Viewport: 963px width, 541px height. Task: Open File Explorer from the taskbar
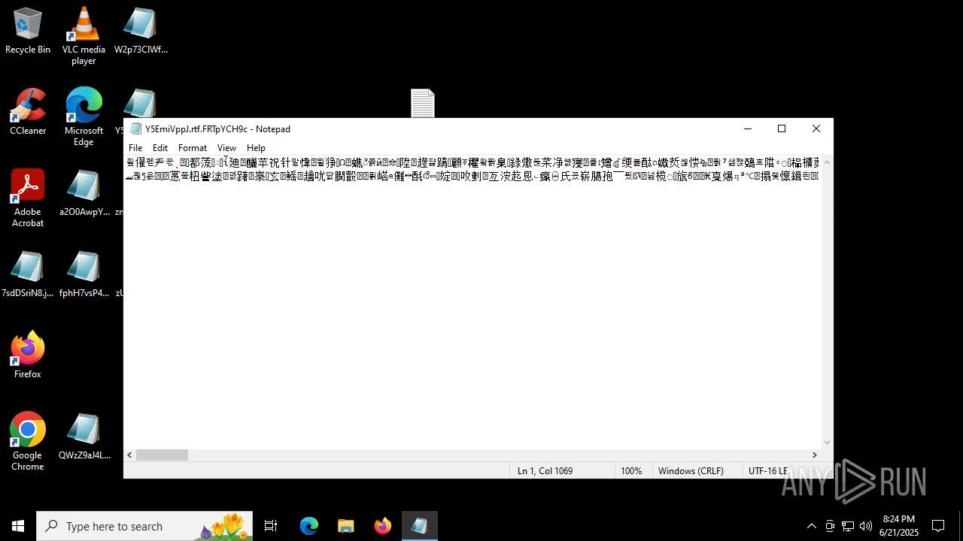[345, 526]
